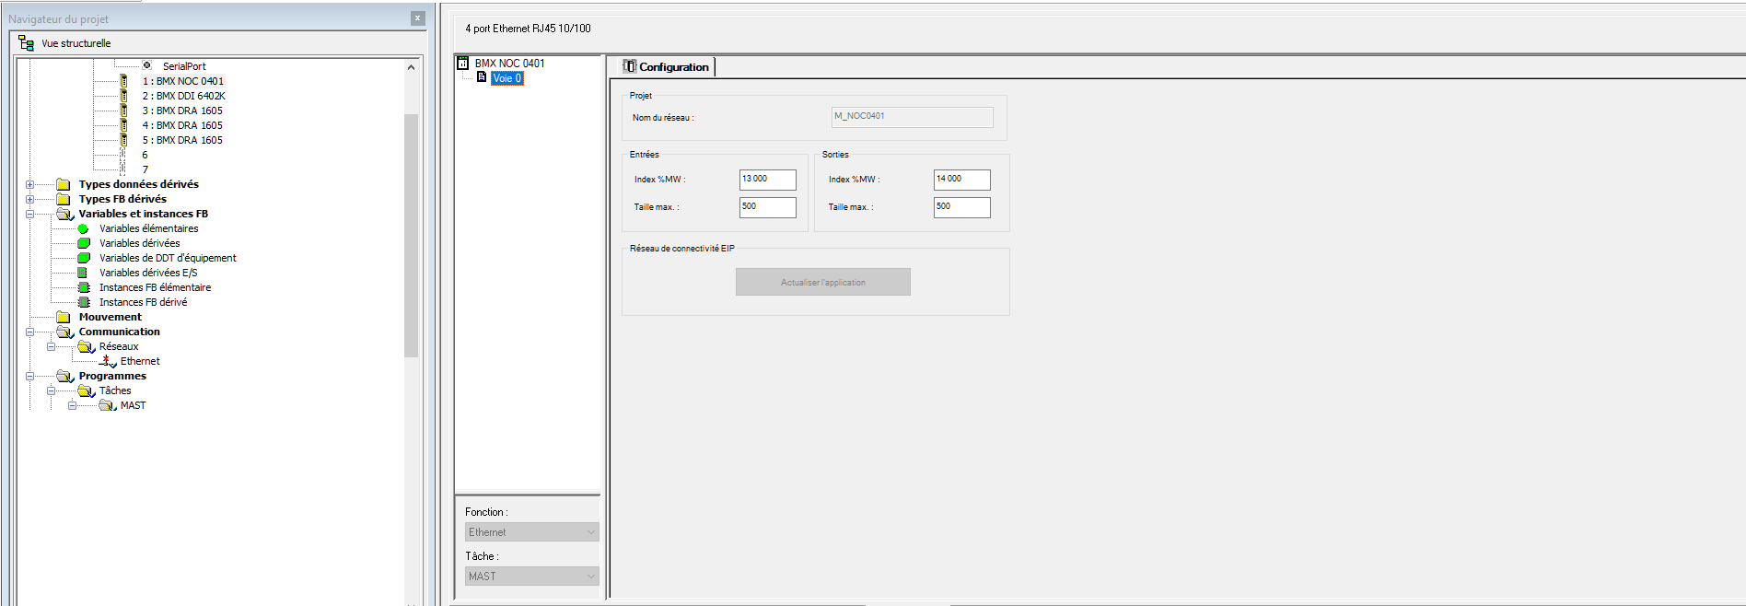Click the Voie 0 channel icon
This screenshot has height=606, width=1746.
point(481,78)
